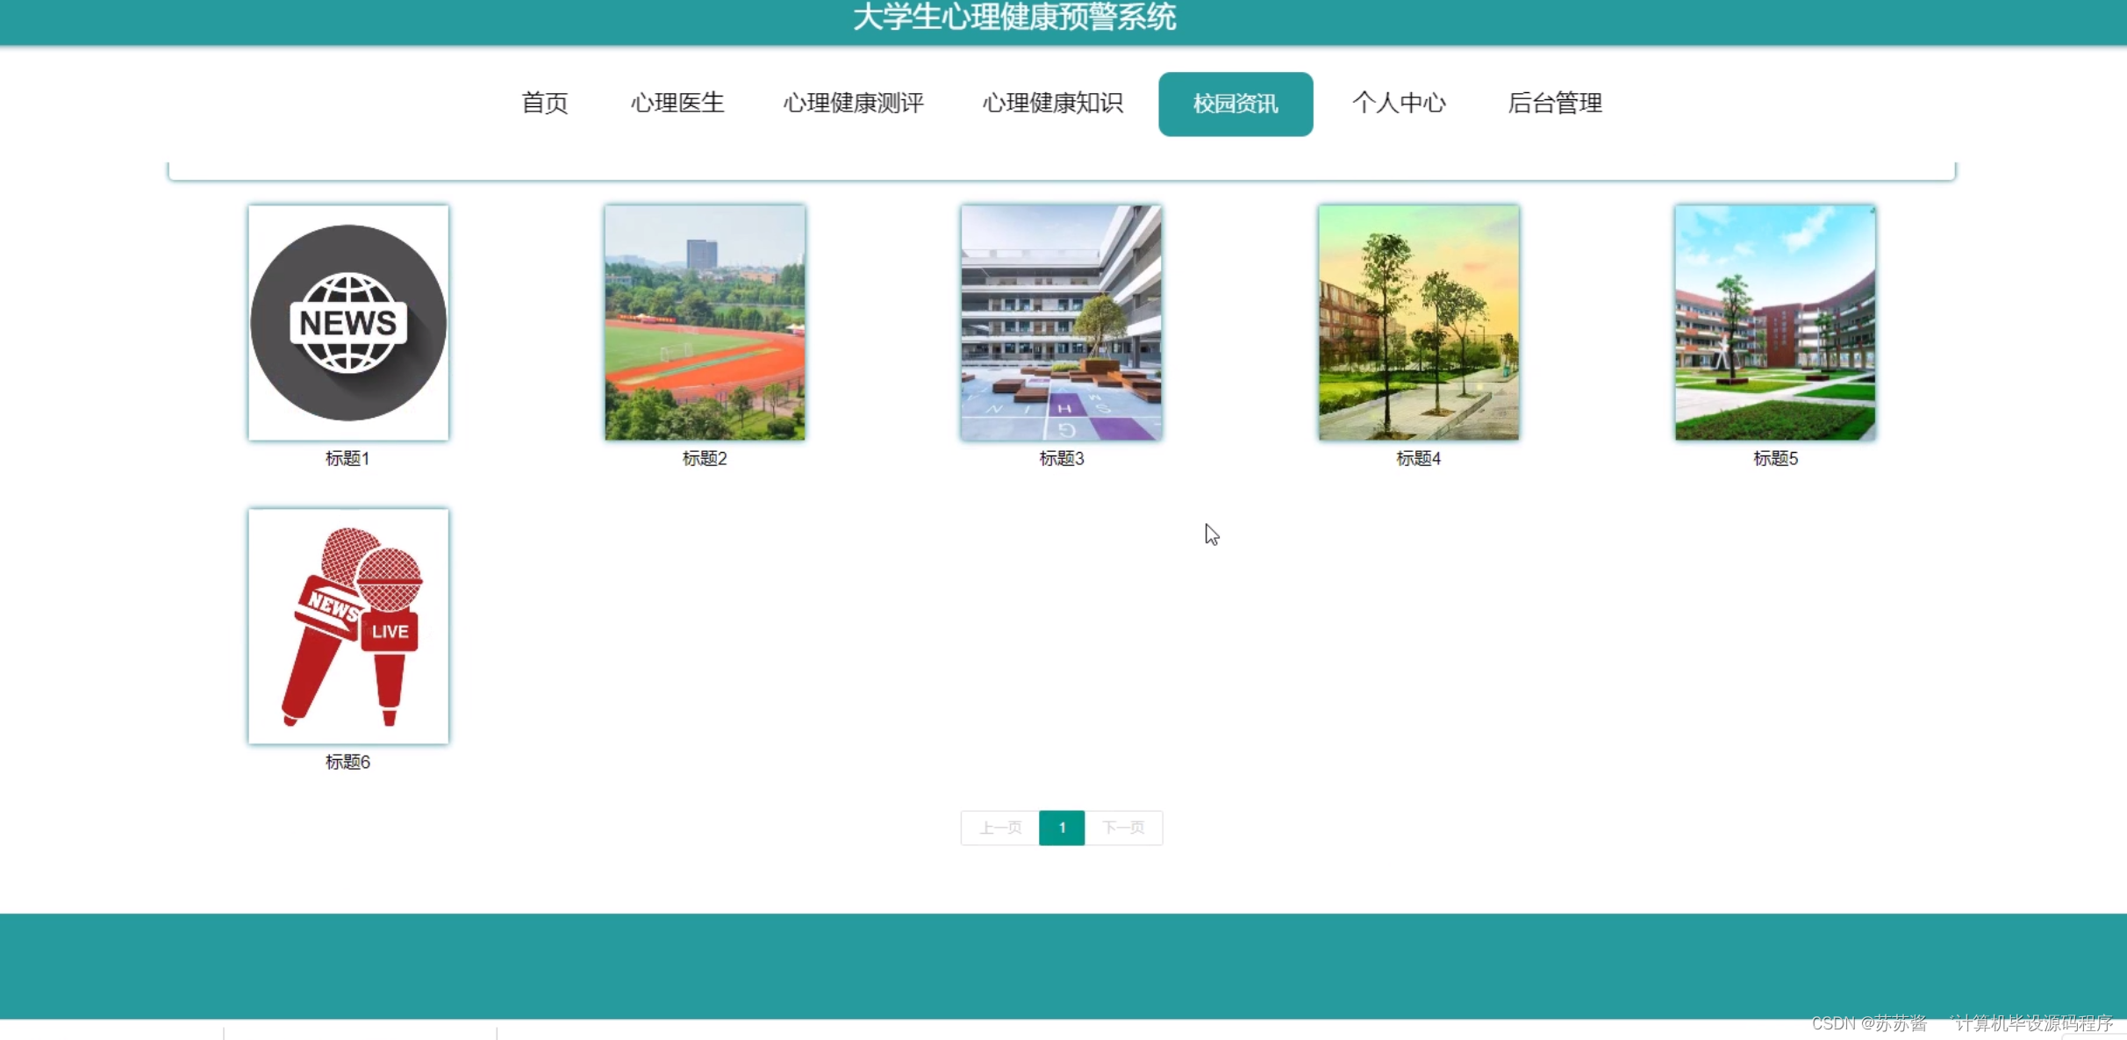This screenshot has height=1040, width=2127.
Task: Click the 标题5 caption text
Action: pyautogui.click(x=1775, y=458)
